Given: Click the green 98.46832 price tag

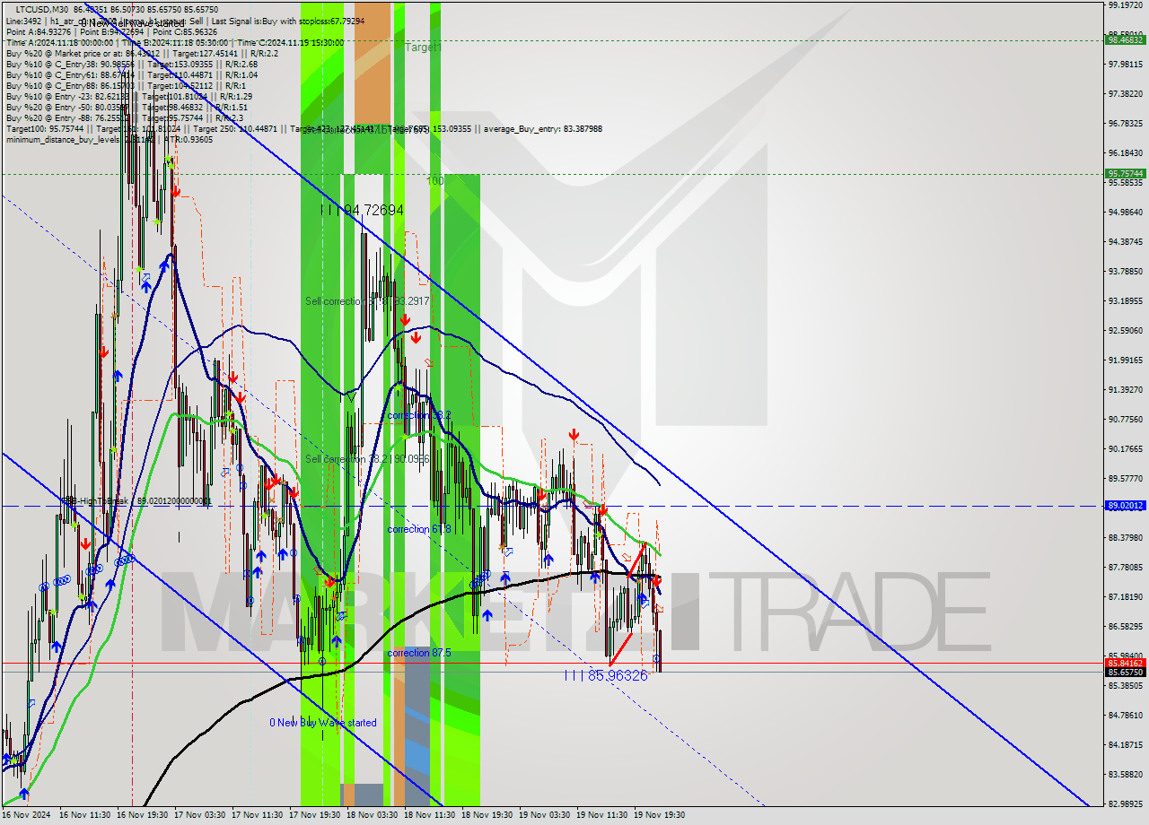Looking at the screenshot, I should [1126, 39].
